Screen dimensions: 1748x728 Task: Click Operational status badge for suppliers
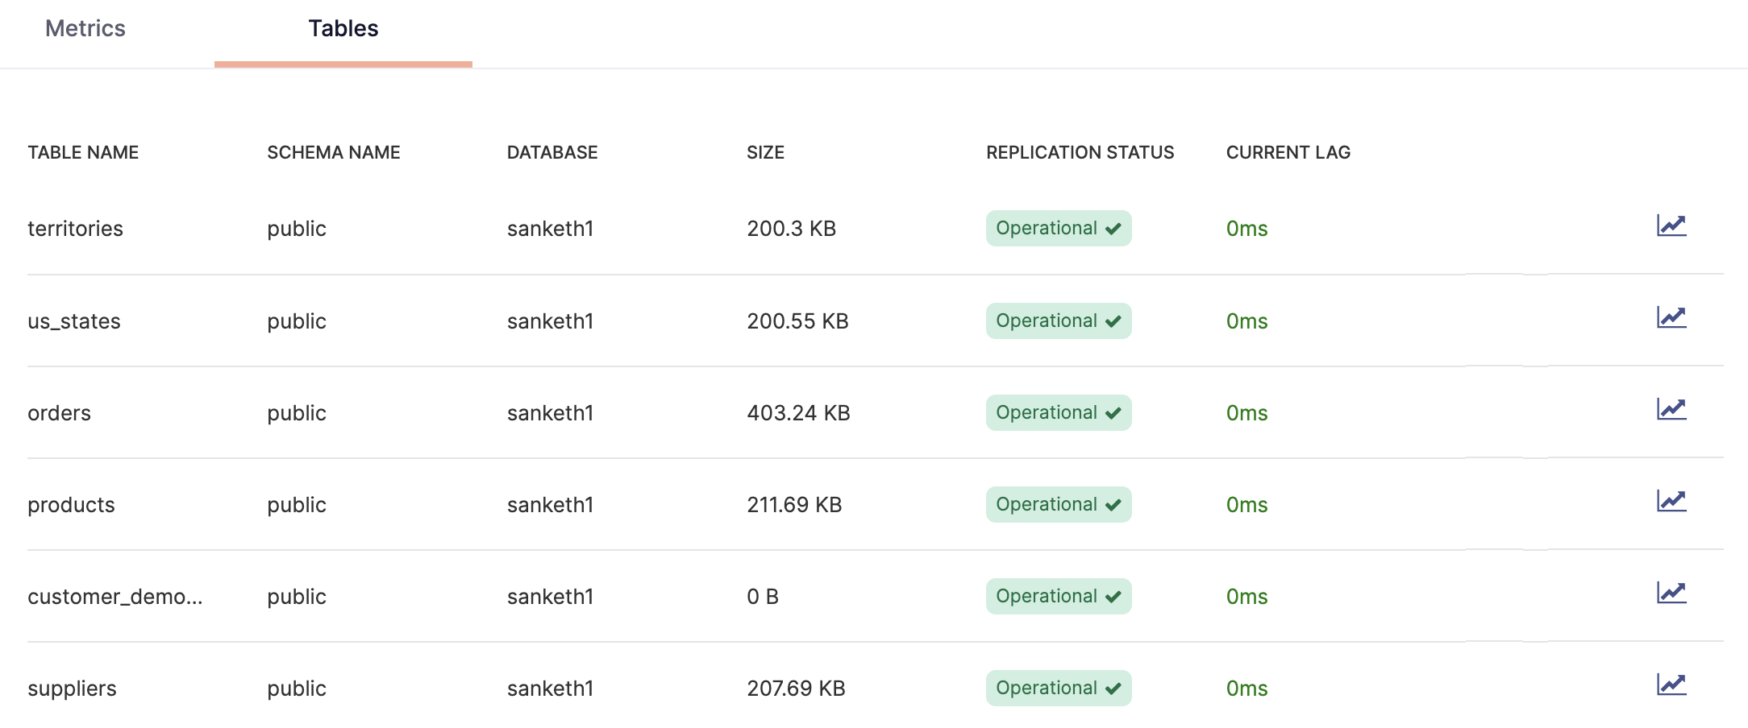1058,689
